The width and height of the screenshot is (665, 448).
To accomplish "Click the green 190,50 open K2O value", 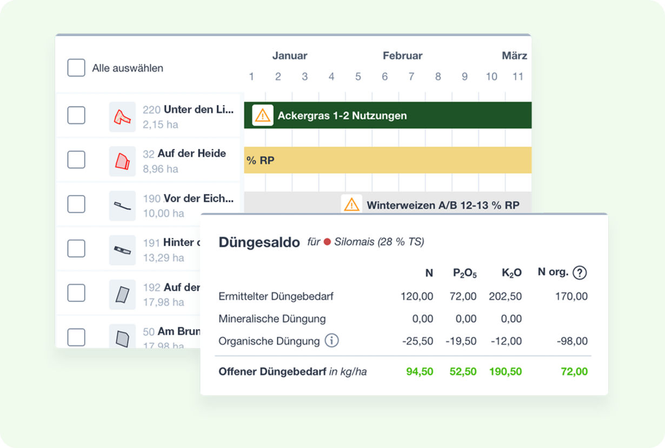I will 506,372.
